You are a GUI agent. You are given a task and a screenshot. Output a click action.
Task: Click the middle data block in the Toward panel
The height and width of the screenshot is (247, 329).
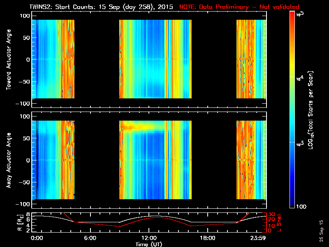tap(155, 59)
